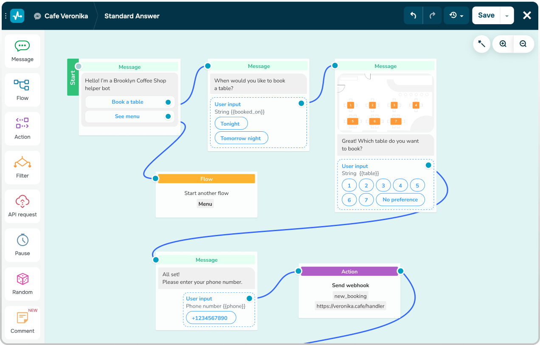This screenshot has width=540, height=345.
Task: Click the 'String {{booked_on}}' label
Action: pyautogui.click(x=239, y=112)
